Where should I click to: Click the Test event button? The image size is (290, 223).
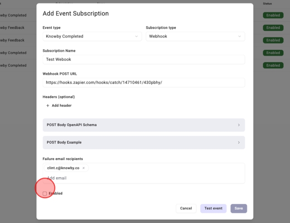point(213,208)
